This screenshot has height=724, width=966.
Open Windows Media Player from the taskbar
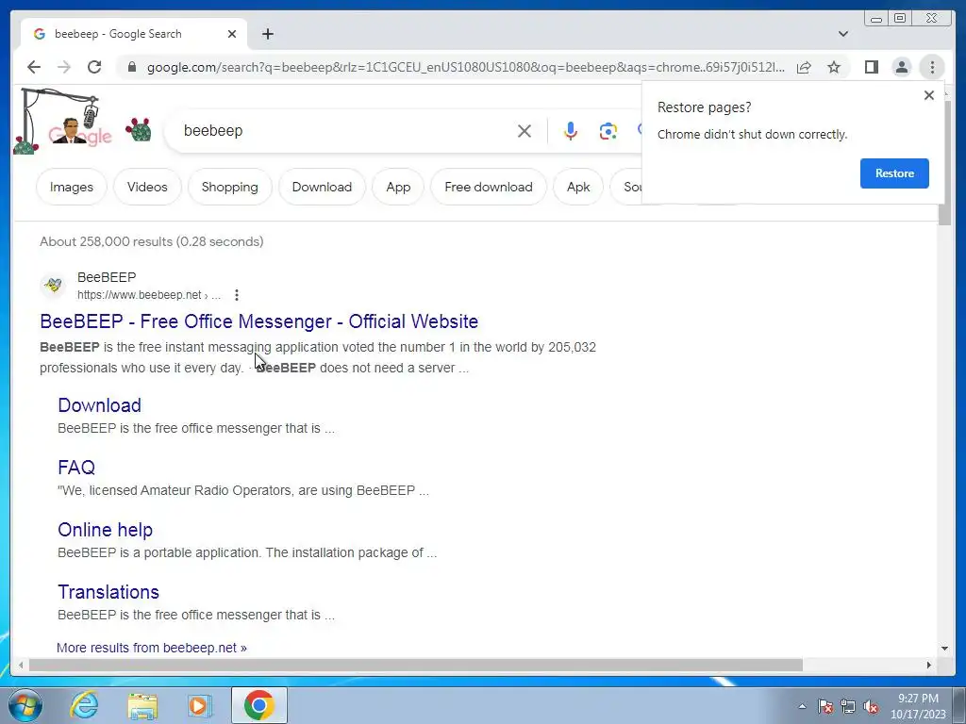click(x=200, y=705)
